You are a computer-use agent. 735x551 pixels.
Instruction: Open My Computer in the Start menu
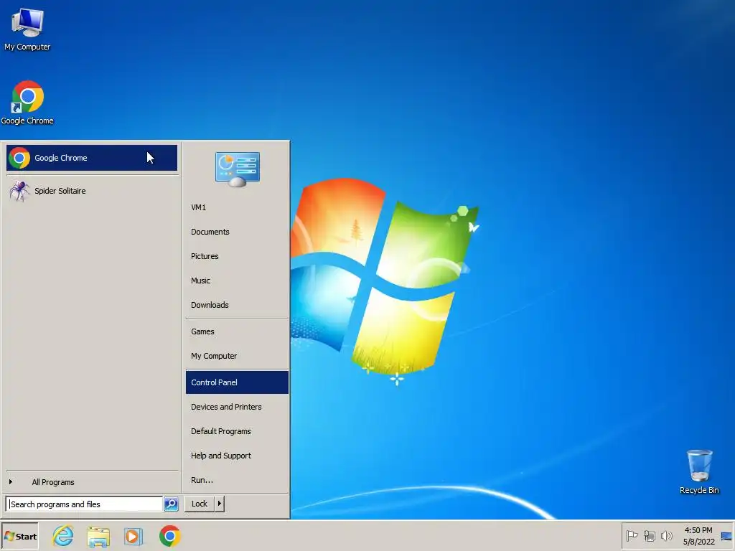point(237,356)
